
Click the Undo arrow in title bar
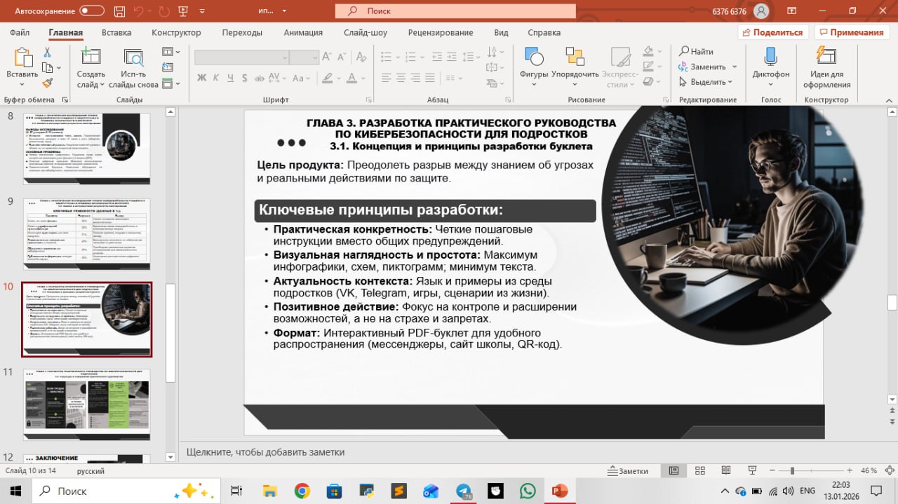click(140, 11)
